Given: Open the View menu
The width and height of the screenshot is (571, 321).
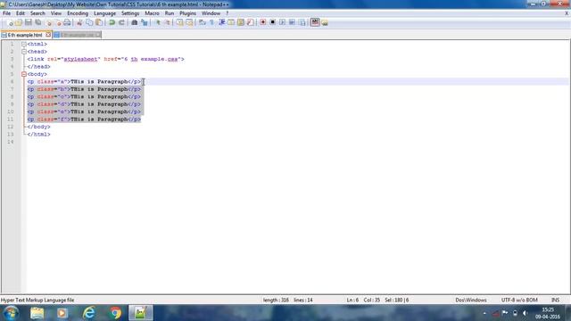Looking at the screenshot, I should [x=55, y=13].
